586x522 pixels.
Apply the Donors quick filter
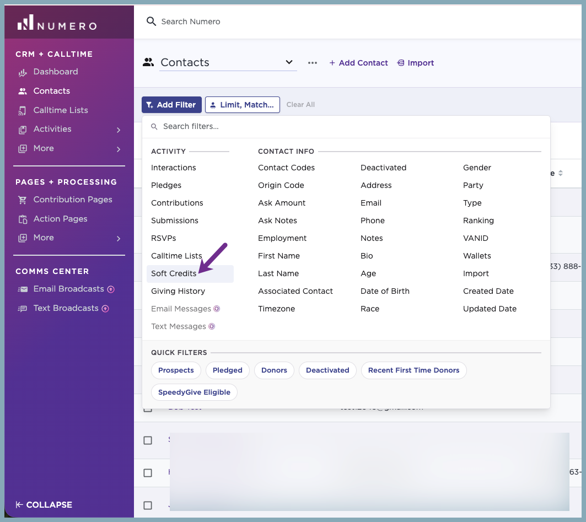(275, 370)
